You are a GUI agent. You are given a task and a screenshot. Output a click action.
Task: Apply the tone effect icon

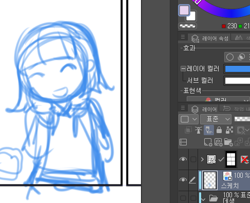click(x=241, y=57)
